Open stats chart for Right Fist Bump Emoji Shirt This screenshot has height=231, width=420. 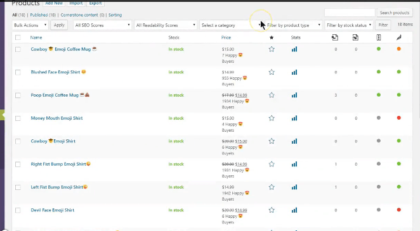[294, 164]
